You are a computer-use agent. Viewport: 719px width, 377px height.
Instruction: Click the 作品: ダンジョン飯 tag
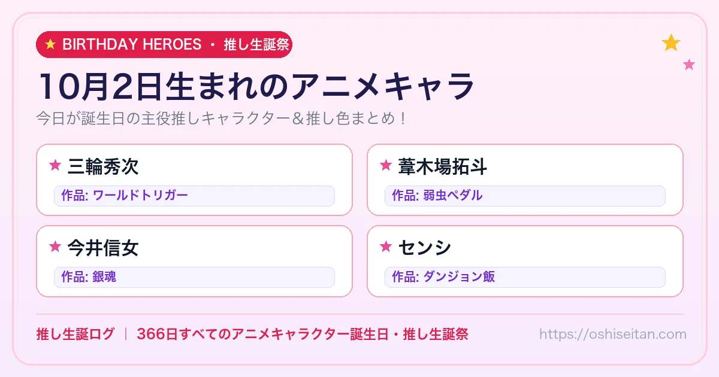525,277
